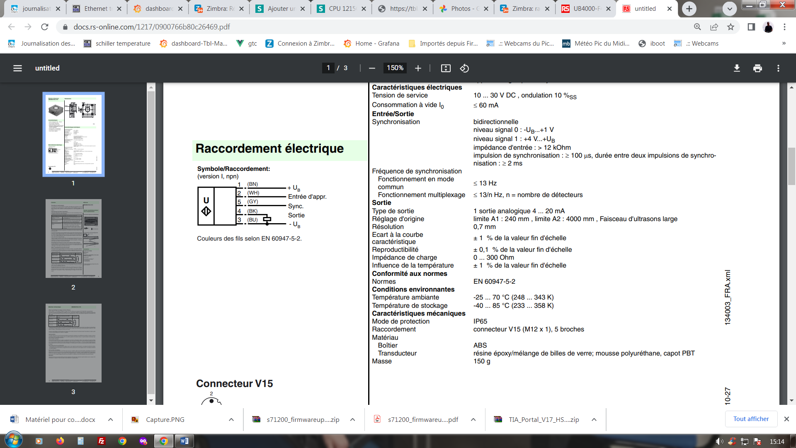Select page 2 thumbnail
This screenshot has width=796, height=448.
(x=73, y=239)
